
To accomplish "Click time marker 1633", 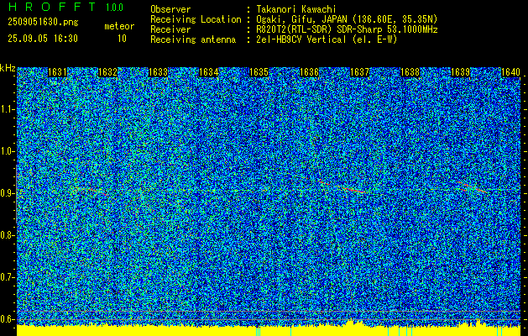I will 159,72.
